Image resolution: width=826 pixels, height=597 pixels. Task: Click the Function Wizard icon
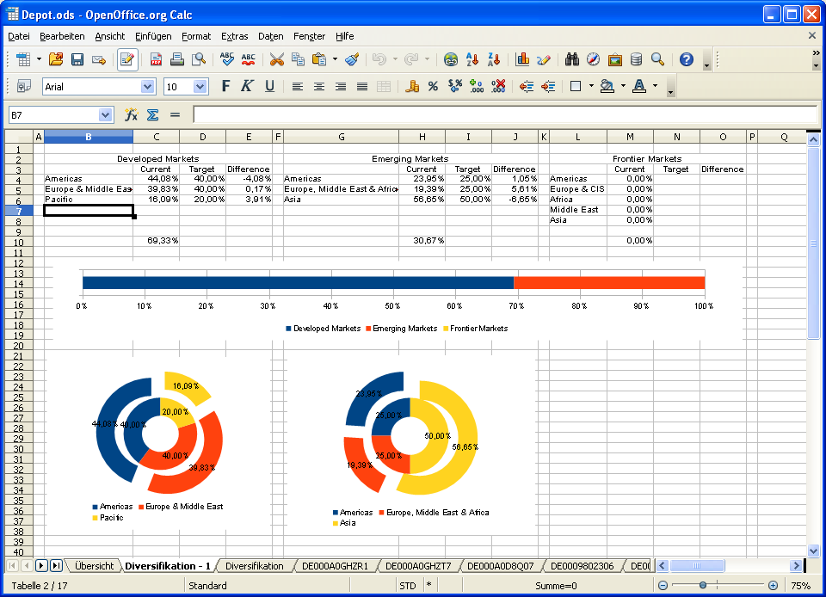point(132,114)
